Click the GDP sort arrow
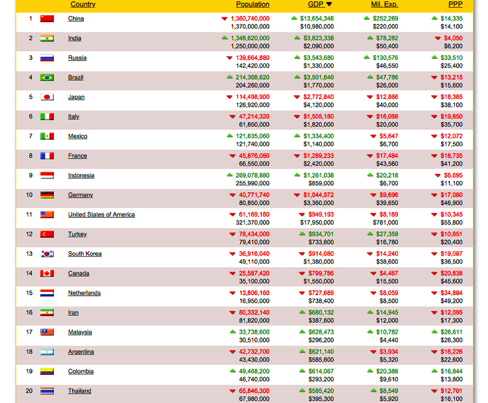This screenshot has width=488, height=403. (x=329, y=4)
